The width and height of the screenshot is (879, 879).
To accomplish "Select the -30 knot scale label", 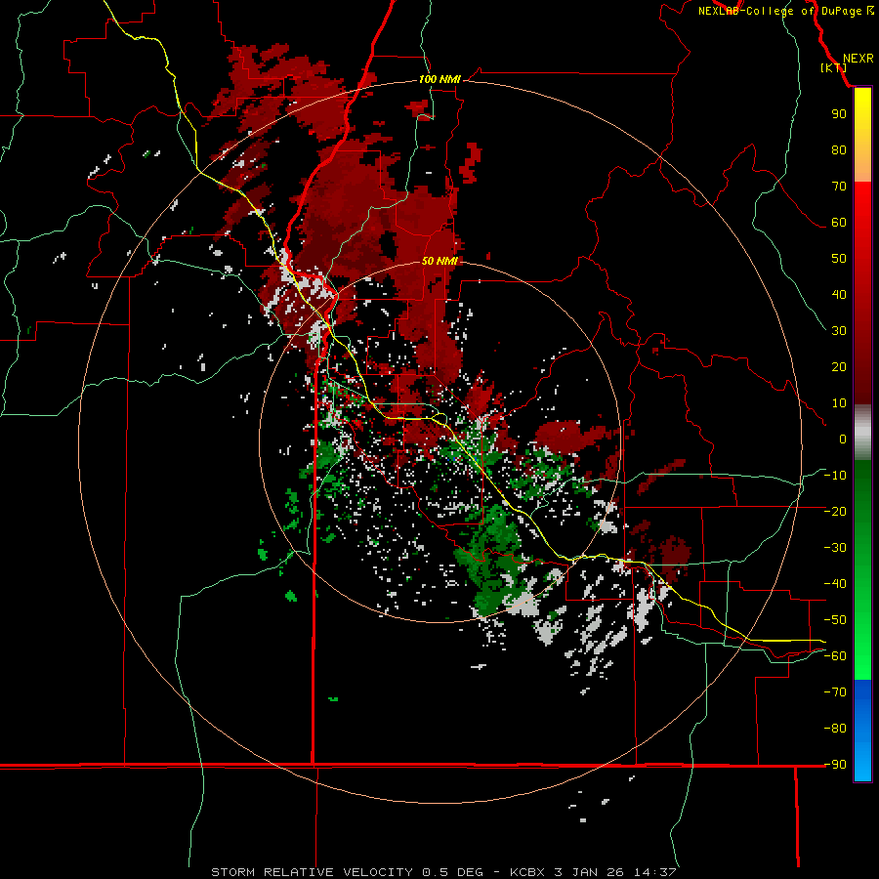I will click(835, 548).
